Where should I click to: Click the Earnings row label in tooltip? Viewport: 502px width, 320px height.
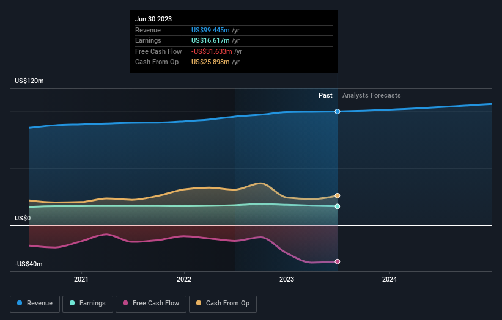tap(148, 40)
